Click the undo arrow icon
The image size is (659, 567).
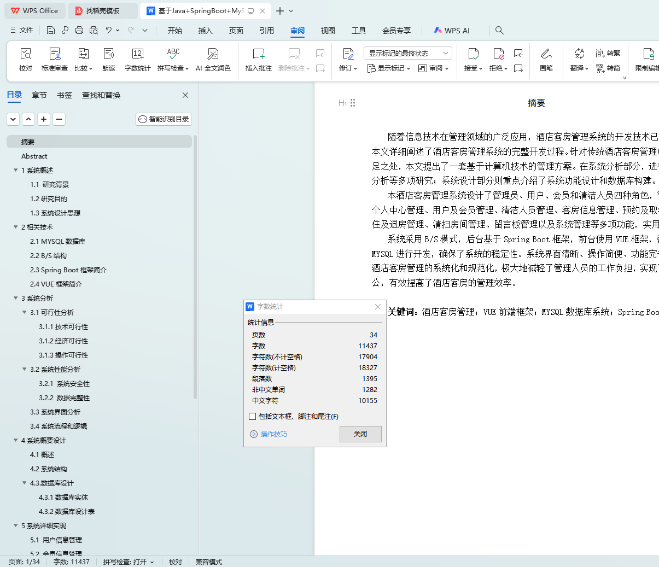click(109, 30)
